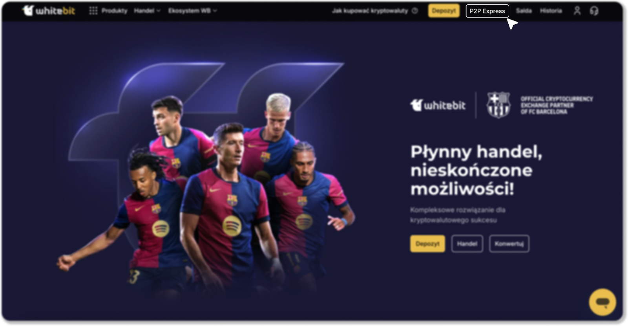Viewport: 628px width, 326px height.
Task: Click the Handel button in hero section
Action: click(x=467, y=244)
